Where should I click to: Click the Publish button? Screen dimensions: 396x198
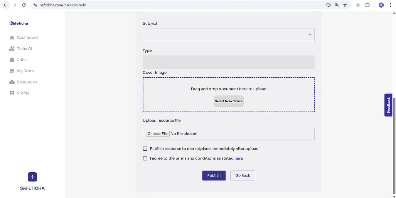[x=214, y=176]
